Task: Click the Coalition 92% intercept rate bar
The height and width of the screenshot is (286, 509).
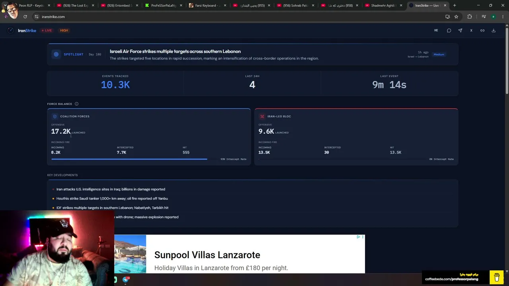Action: pos(129,159)
